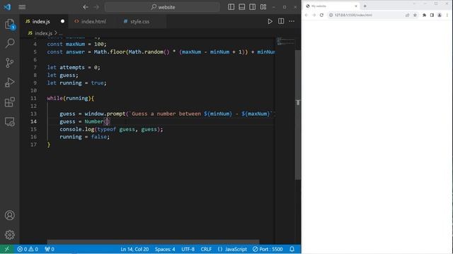View site information icon in address bar
Image resolution: width=453 pixels, height=254 pixels.
click(331, 15)
